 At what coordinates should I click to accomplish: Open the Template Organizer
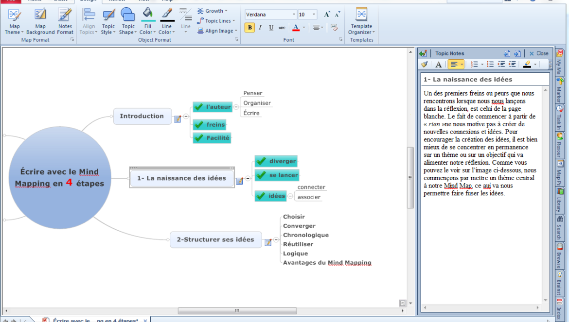pyautogui.click(x=361, y=22)
